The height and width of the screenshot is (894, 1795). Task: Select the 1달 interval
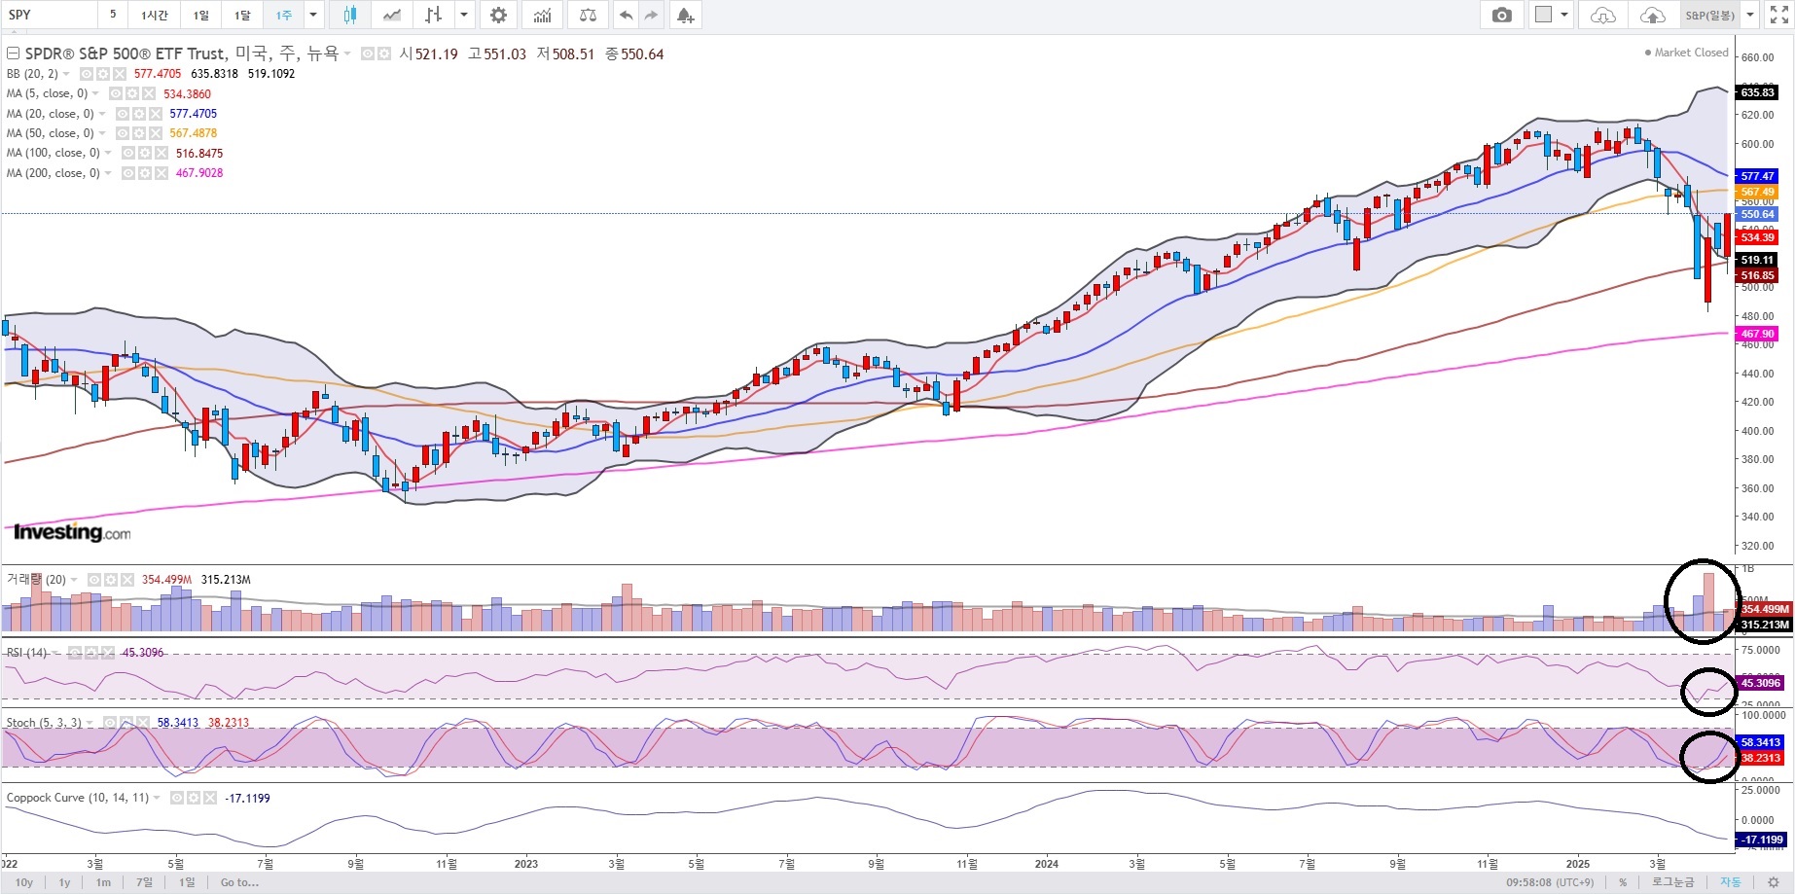242,15
